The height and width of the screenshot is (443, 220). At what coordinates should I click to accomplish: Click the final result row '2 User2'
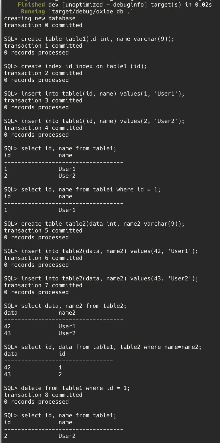pos(40,436)
